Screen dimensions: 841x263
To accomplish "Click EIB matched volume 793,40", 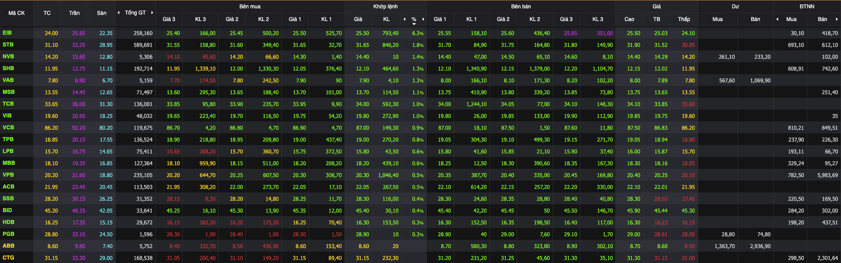I will tap(390, 33).
